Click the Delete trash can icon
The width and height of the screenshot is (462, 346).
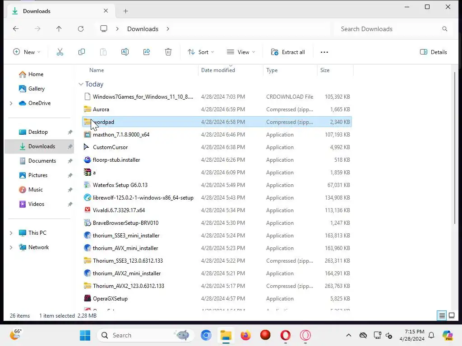(168, 52)
